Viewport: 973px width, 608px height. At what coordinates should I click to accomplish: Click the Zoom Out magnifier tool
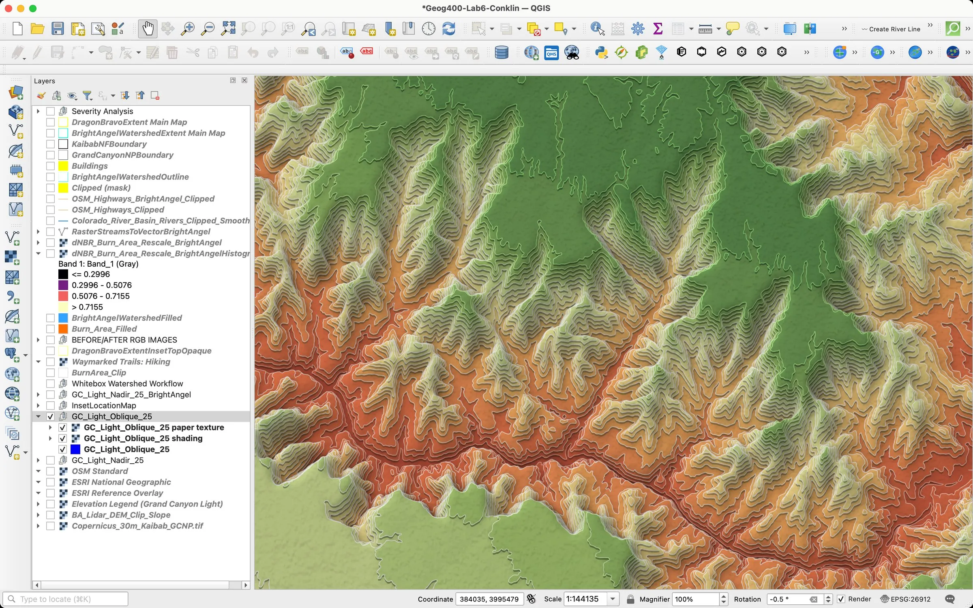pos(208,29)
